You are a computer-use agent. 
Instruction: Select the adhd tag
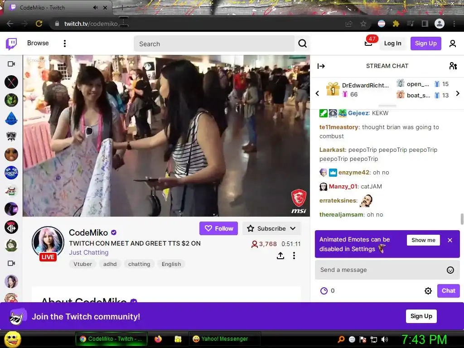(110, 264)
